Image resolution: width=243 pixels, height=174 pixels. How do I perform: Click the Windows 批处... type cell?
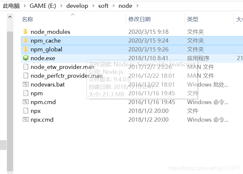[208, 85]
